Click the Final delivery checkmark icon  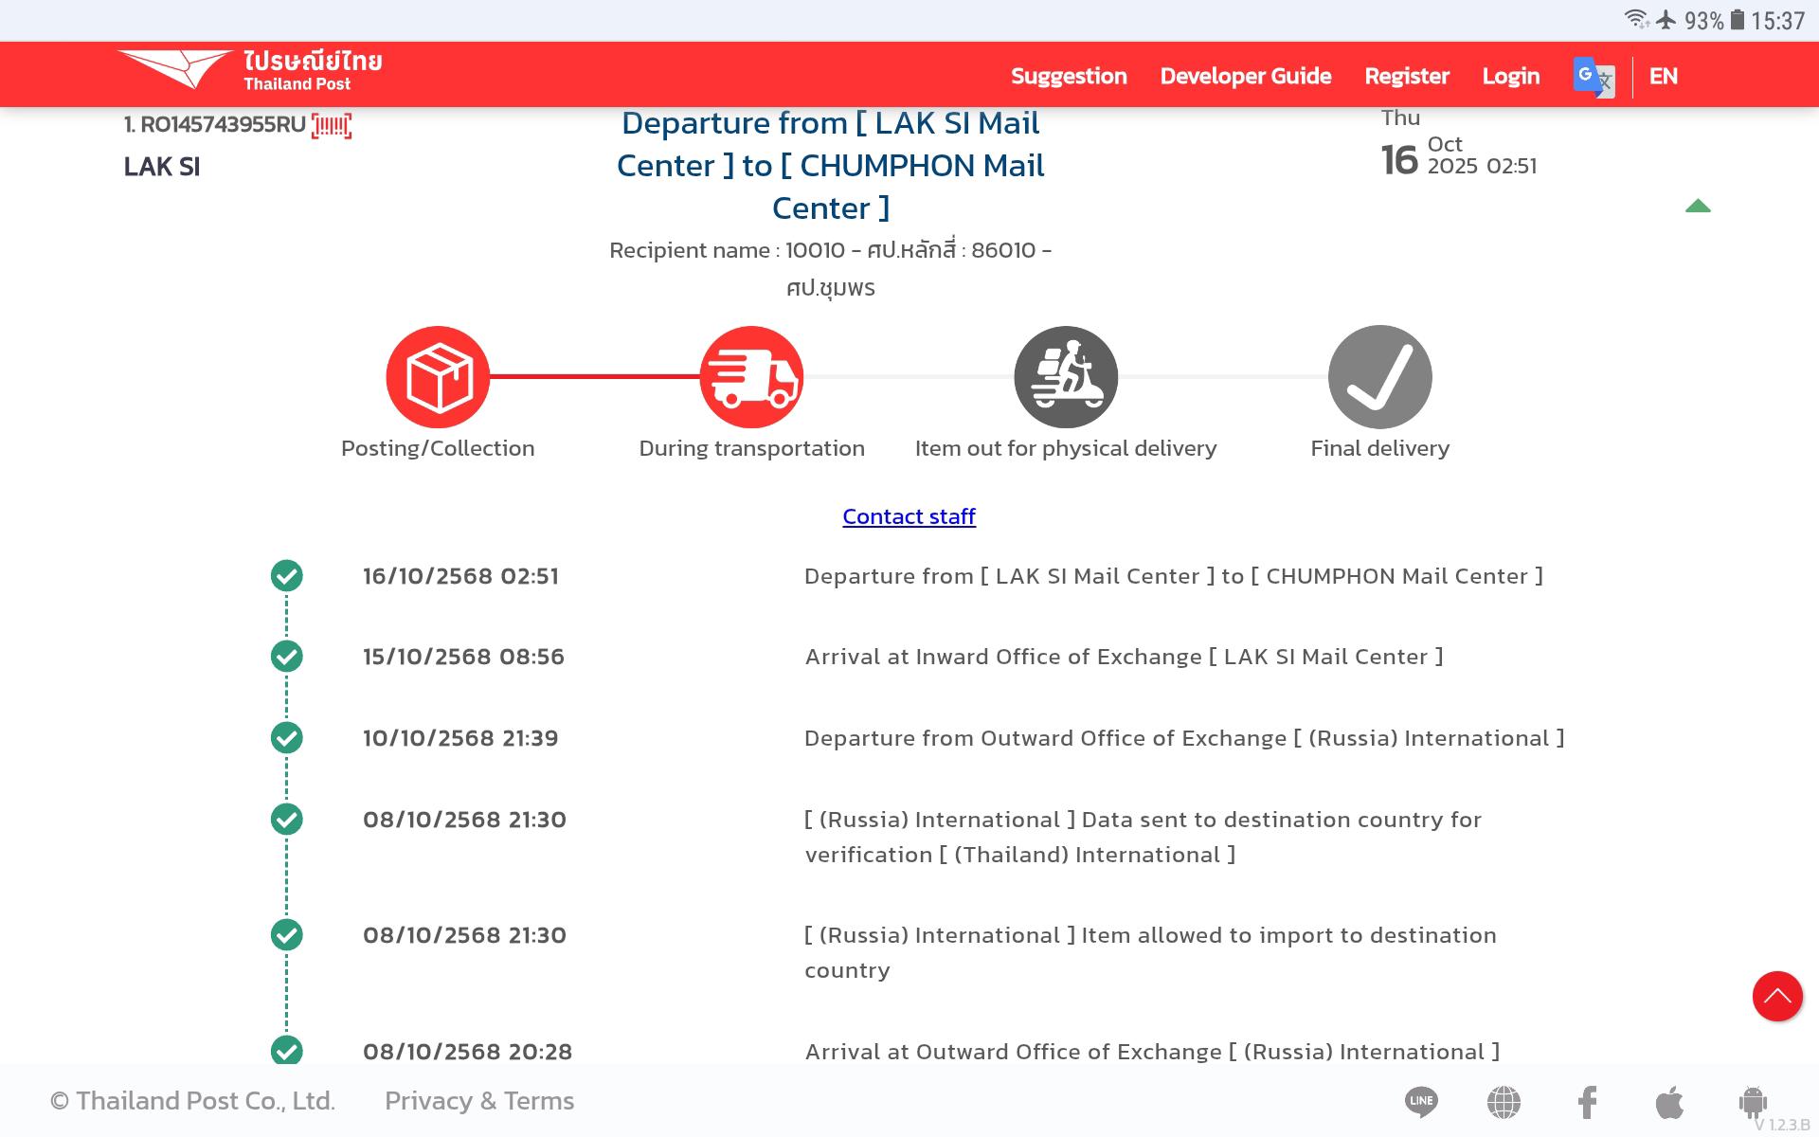point(1379,377)
